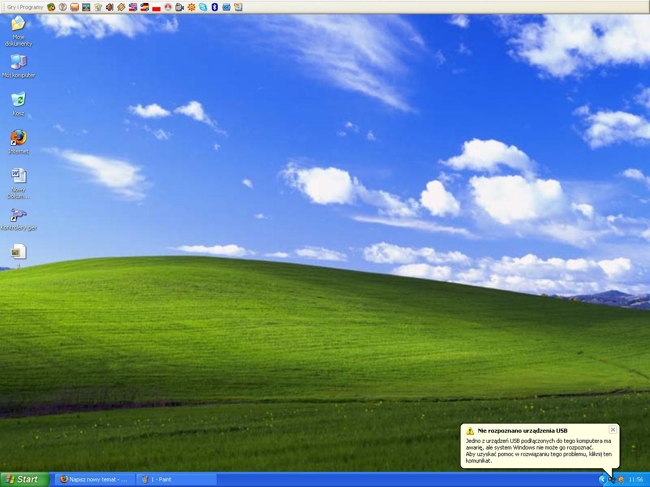Click the yellow warning icon in the balloon
Screen dimensions: 650x487
click(x=470, y=431)
